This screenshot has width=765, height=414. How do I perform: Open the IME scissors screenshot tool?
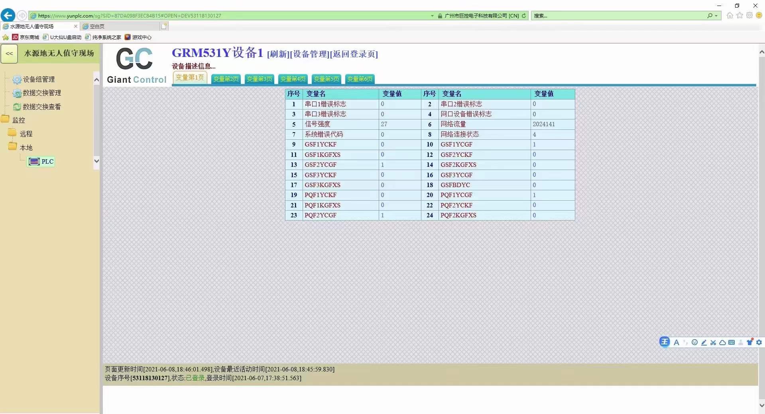coord(713,342)
